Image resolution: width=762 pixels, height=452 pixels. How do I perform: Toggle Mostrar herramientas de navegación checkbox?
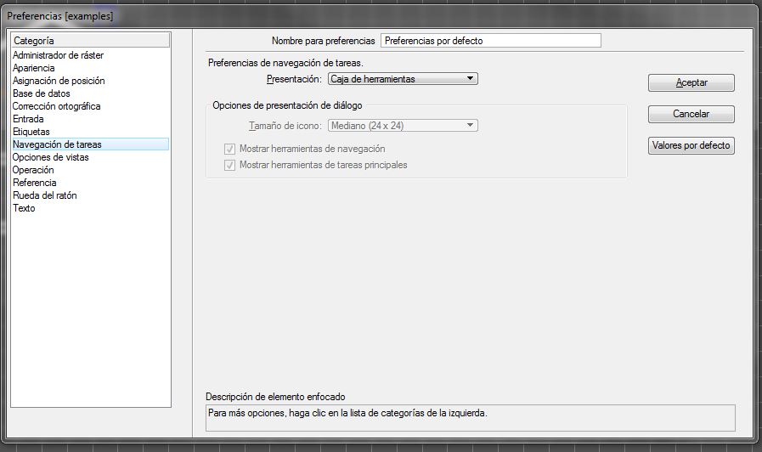coord(229,150)
